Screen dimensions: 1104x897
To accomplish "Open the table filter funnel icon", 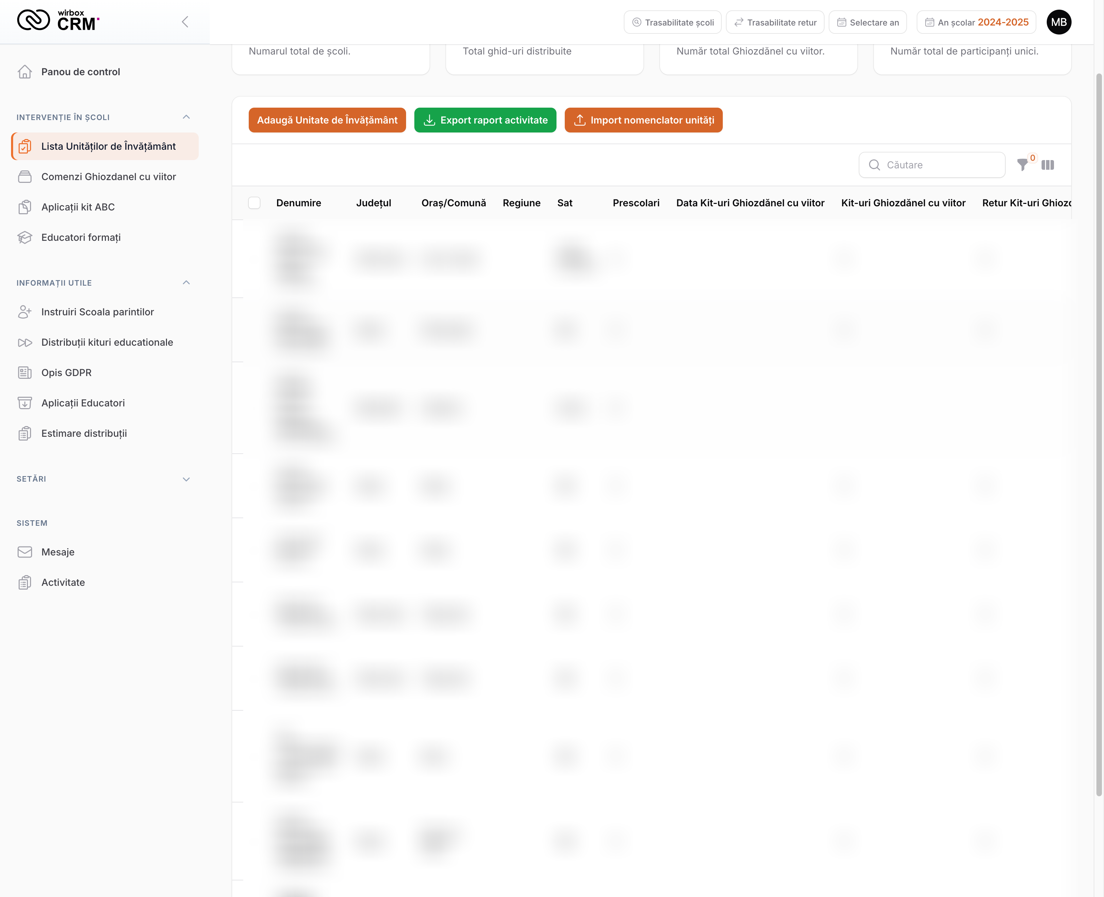I will [x=1022, y=165].
